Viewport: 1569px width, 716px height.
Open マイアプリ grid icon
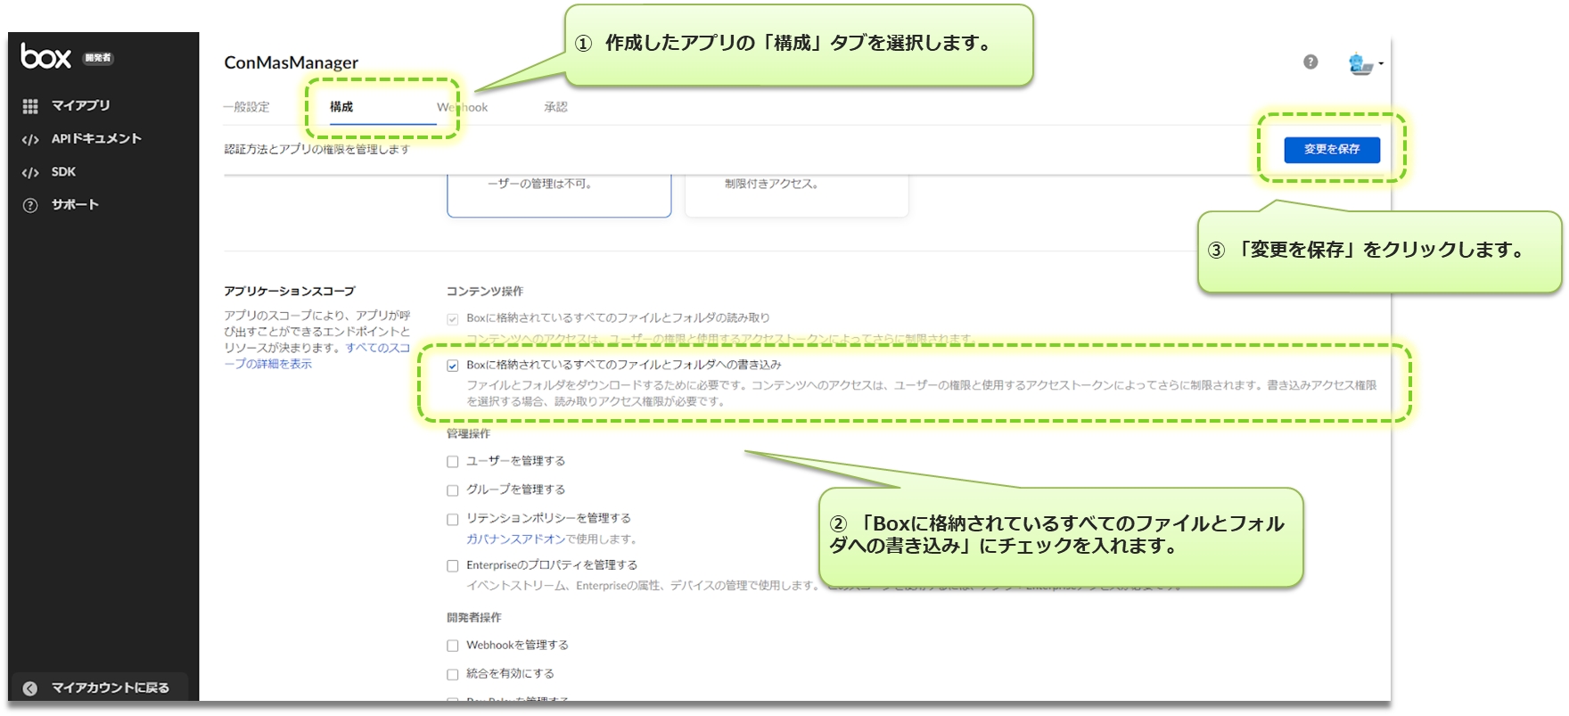[30, 106]
